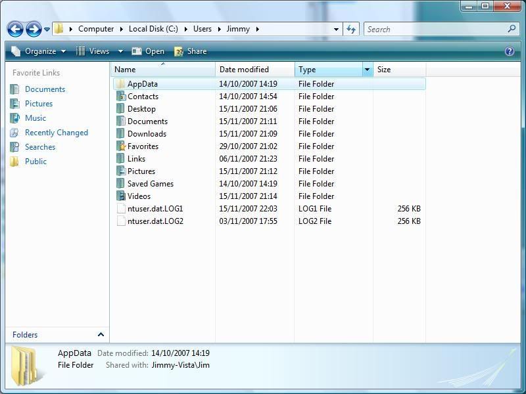This screenshot has height=394, width=526.
Task: Open the Help question mark icon
Action: pyautogui.click(x=509, y=51)
